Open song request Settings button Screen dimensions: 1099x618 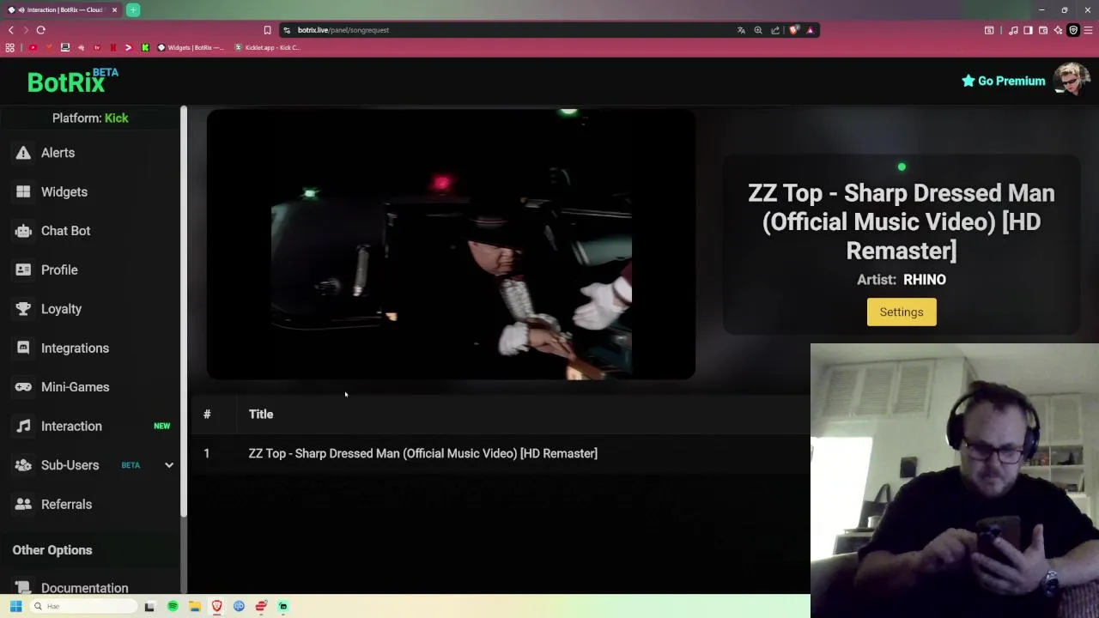902,312
